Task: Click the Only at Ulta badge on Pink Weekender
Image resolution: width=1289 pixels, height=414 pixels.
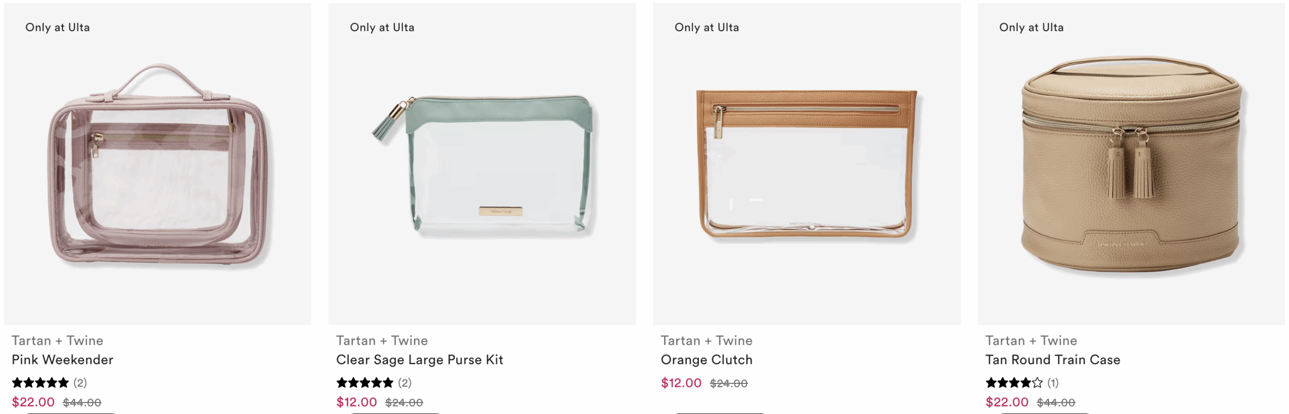Action: coord(57,28)
